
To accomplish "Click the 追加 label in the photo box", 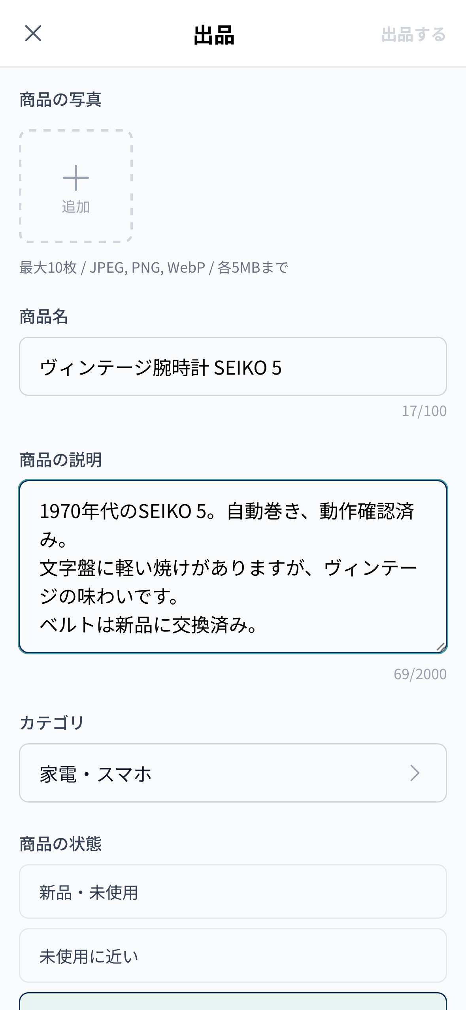I will coord(76,207).
